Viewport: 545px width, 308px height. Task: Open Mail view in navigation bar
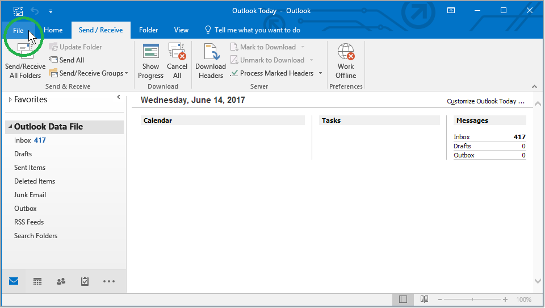14,281
